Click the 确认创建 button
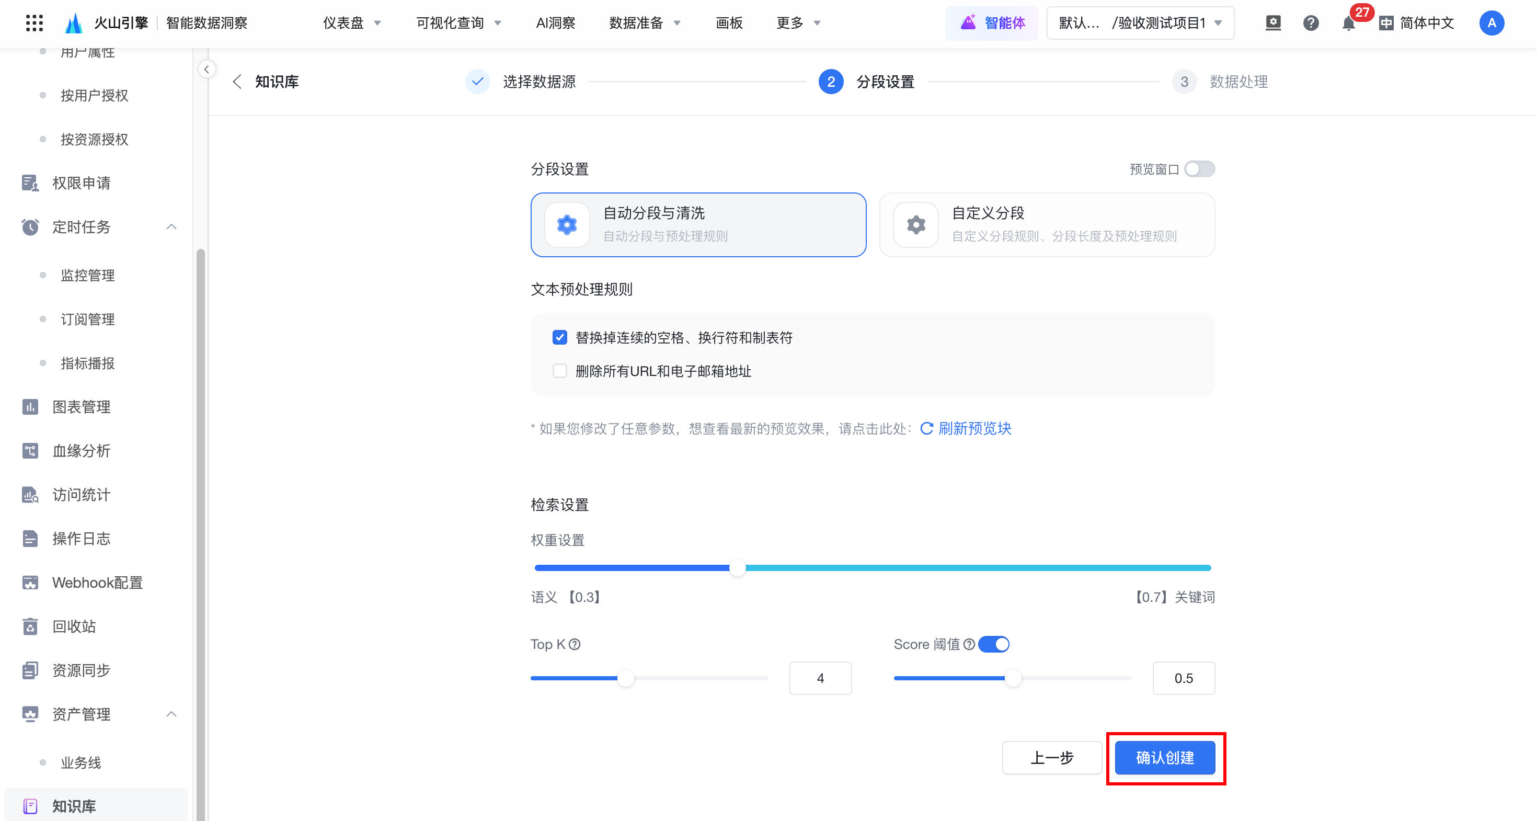The height and width of the screenshot is (821, 1537). [1164, 758]
